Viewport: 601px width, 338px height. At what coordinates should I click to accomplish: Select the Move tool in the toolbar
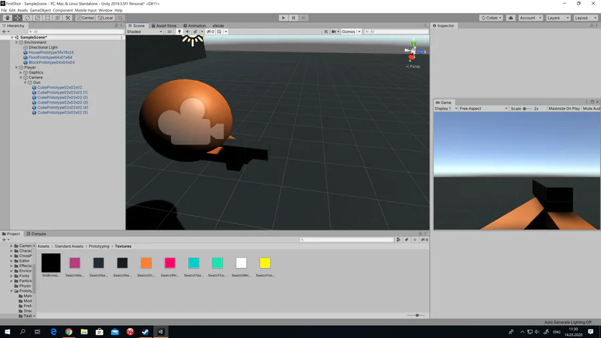point(17,17)
